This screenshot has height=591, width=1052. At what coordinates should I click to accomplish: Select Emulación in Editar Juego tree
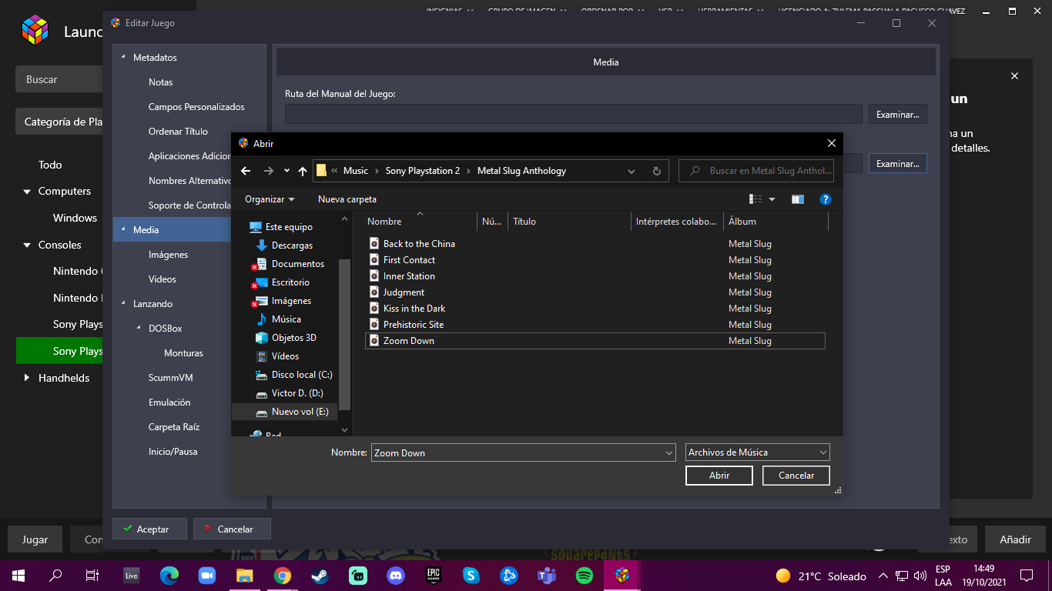click(169, 402)
